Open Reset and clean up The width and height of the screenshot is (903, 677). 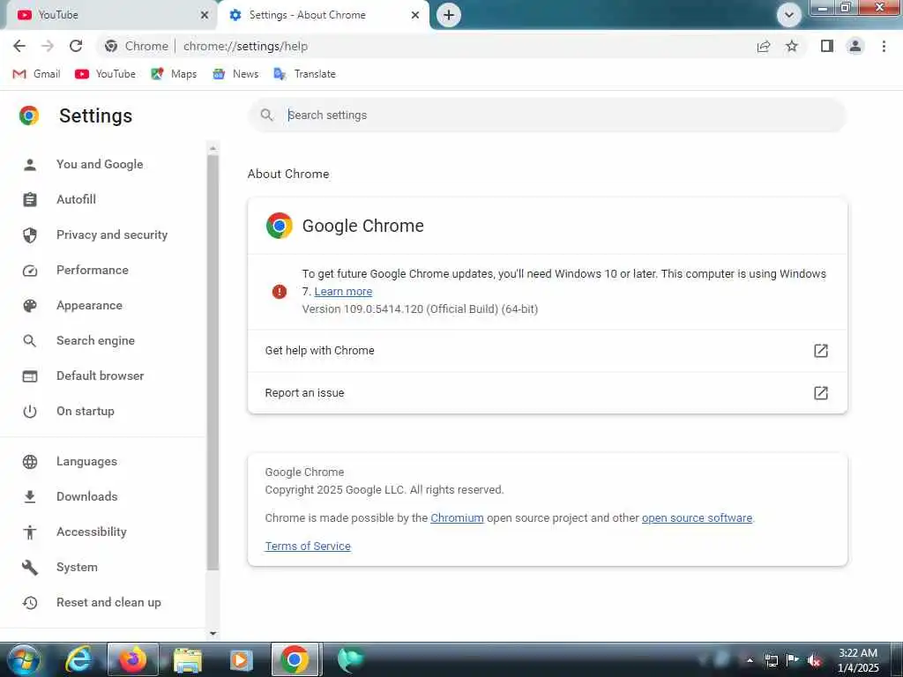(x=108, y=603)
